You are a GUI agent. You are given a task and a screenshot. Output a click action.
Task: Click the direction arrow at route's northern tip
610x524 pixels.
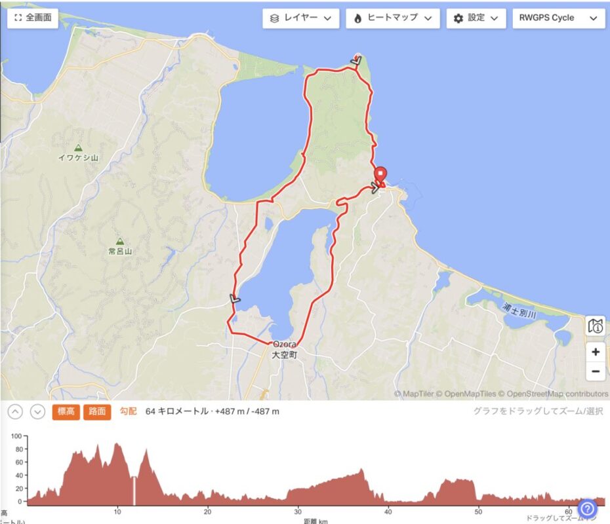(x=356, y=60)
